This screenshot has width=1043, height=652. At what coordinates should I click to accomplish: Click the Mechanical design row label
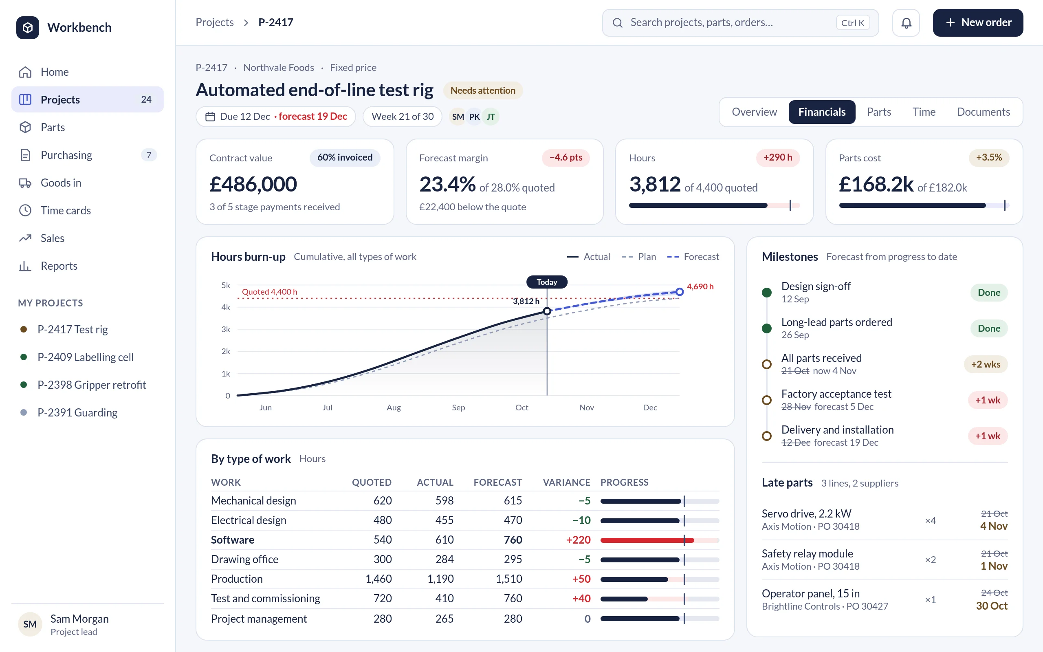pos(253,501)
